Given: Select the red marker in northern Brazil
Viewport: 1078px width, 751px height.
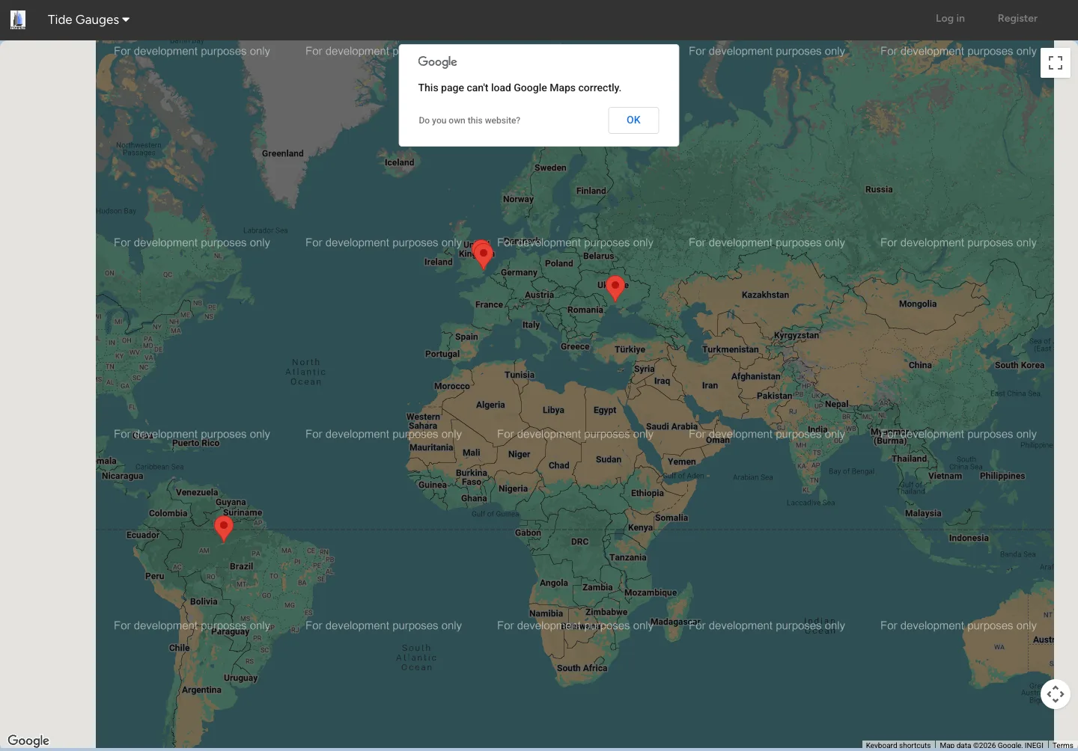Looking at the screenshot, I should tap(223, 528).
